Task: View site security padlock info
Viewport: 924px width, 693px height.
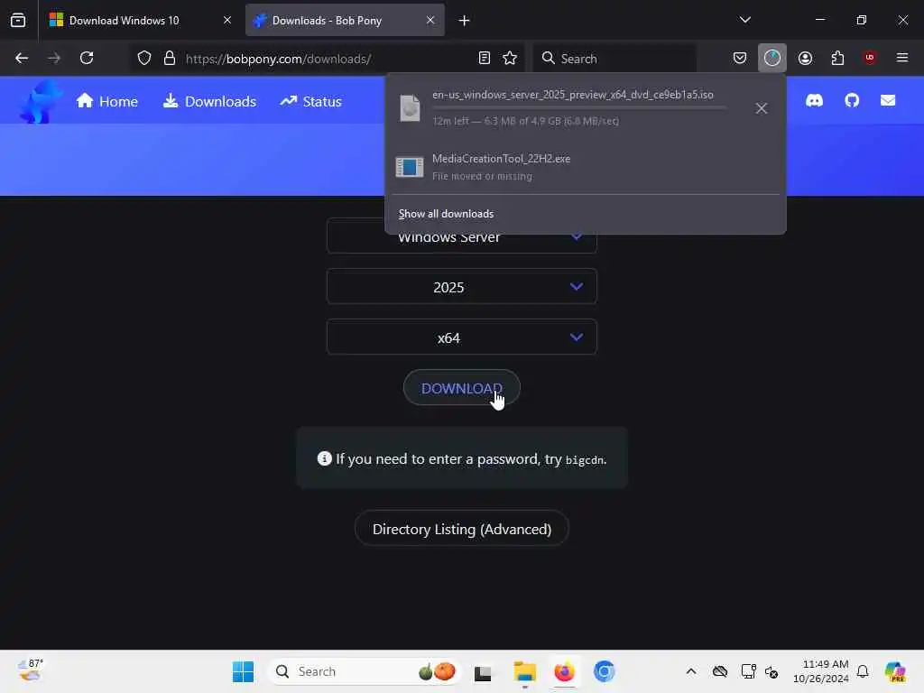Action: click(x=170, y=59)
